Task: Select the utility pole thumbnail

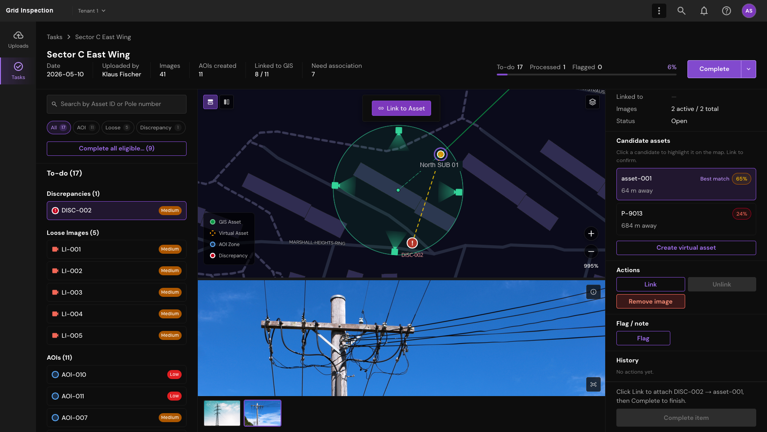Action: [x=263, y=413]
